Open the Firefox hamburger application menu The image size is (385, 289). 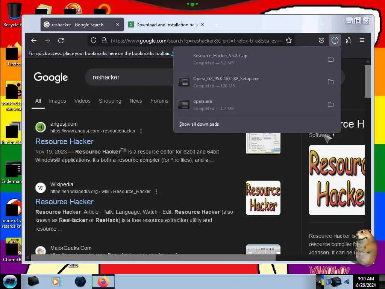[362, 40]
